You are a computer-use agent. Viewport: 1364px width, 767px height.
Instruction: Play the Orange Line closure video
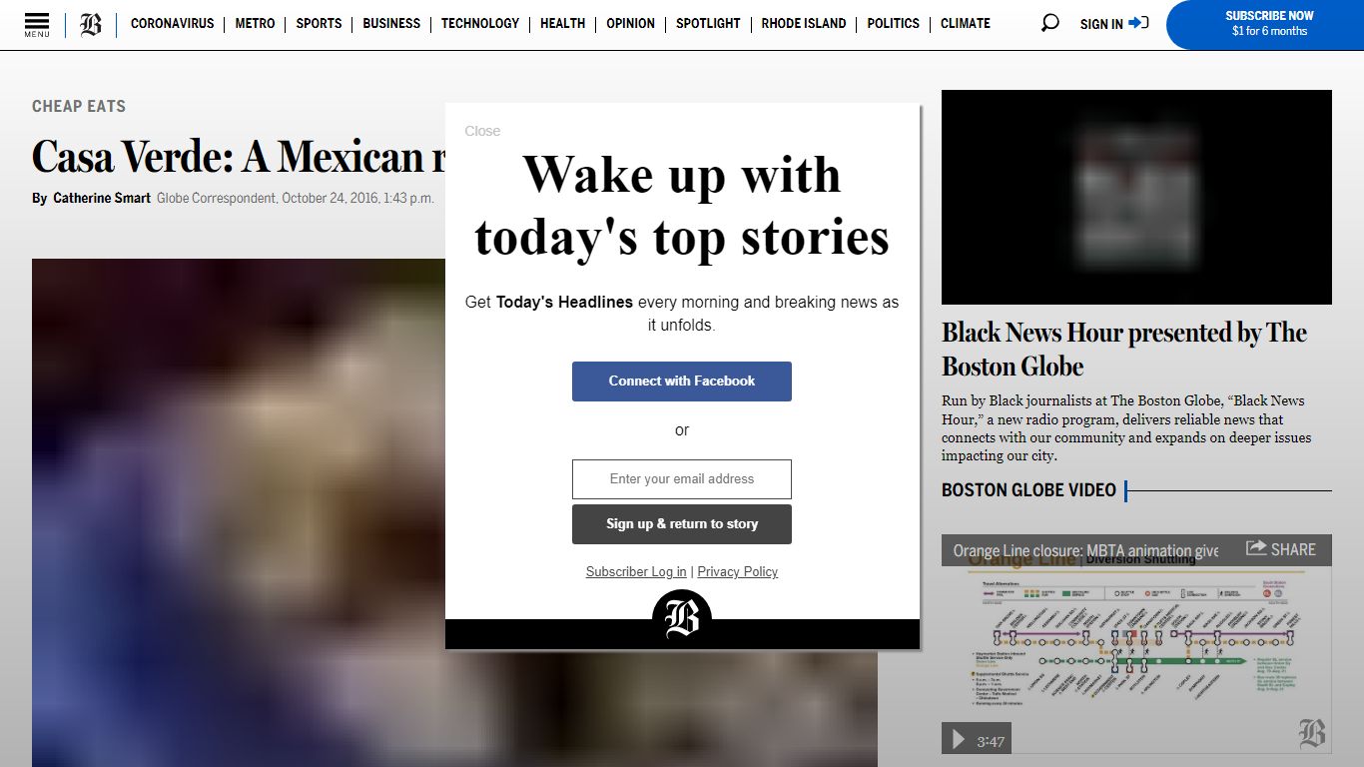959,739
